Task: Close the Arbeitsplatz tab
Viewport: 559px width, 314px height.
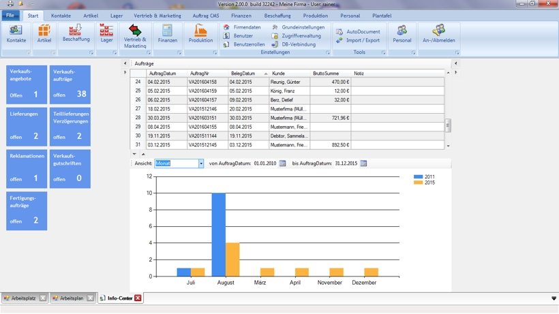Action: [43, 298]
